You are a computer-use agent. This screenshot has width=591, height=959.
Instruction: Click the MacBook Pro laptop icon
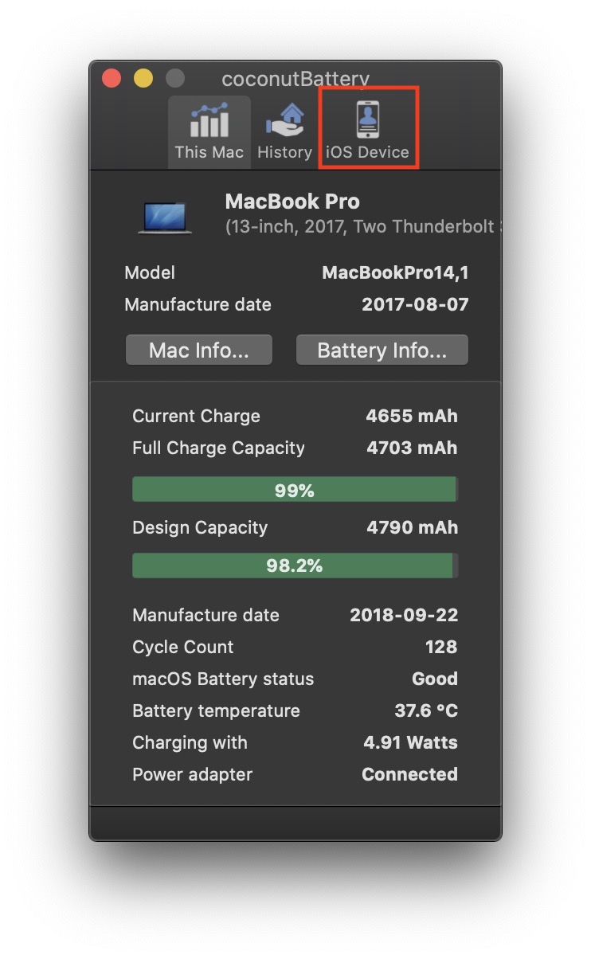pos(165,217)
